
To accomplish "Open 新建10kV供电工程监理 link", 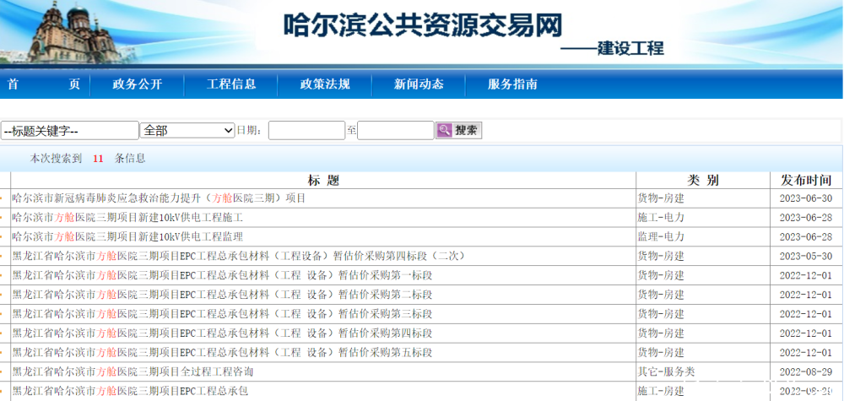I will click(127, 237).
